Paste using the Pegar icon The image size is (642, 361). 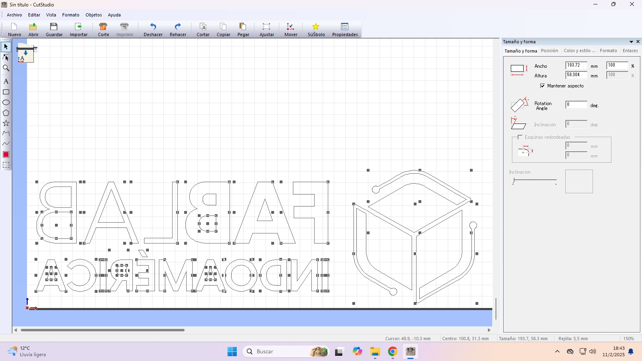click(x=243, y=29)
